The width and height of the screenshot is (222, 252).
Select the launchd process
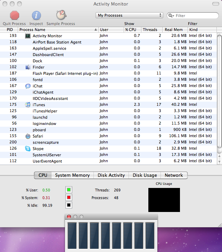[108, 117]
